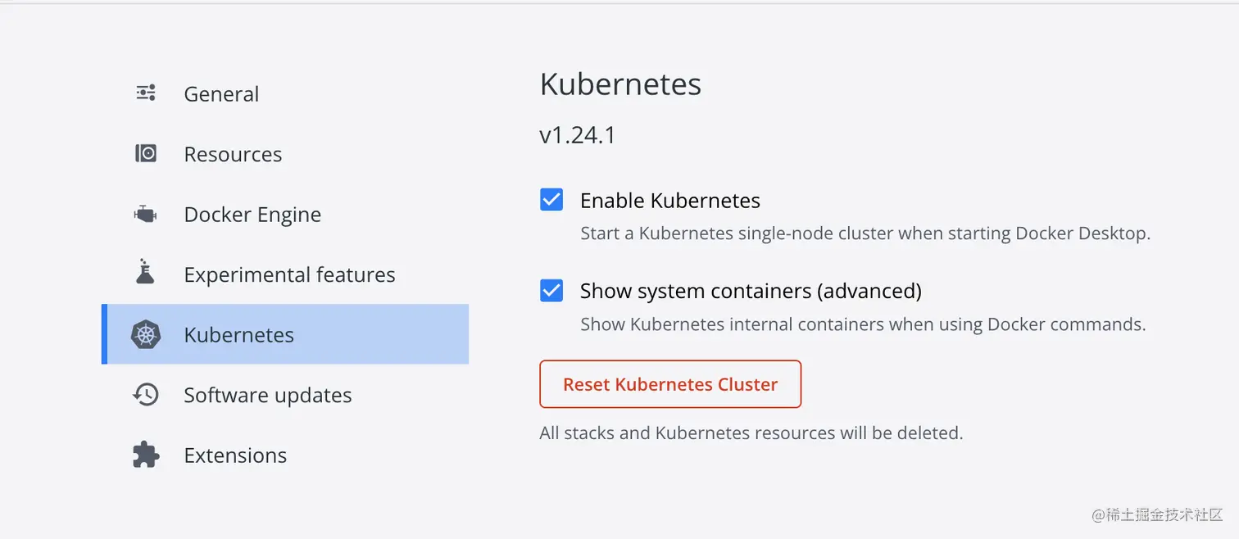
Task: Select the Software updates section
Action: [x=267, y=395]
